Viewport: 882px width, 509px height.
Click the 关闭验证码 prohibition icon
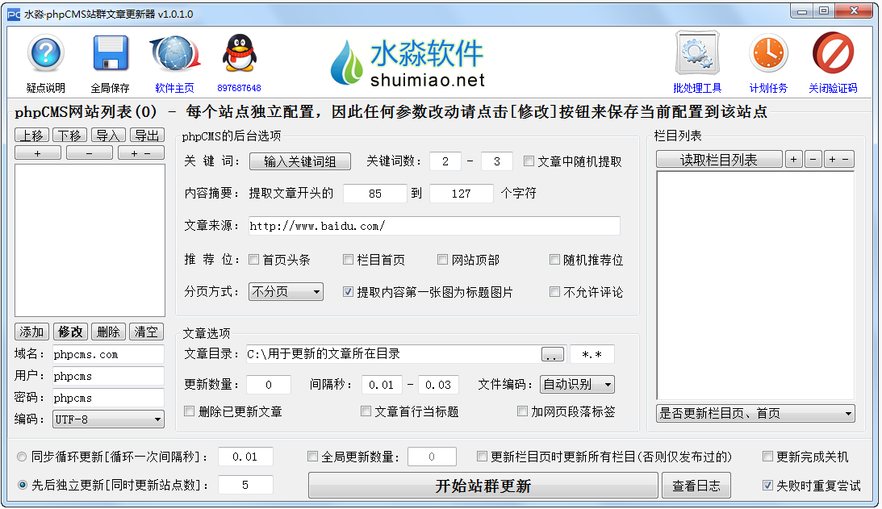pos(833,53)
